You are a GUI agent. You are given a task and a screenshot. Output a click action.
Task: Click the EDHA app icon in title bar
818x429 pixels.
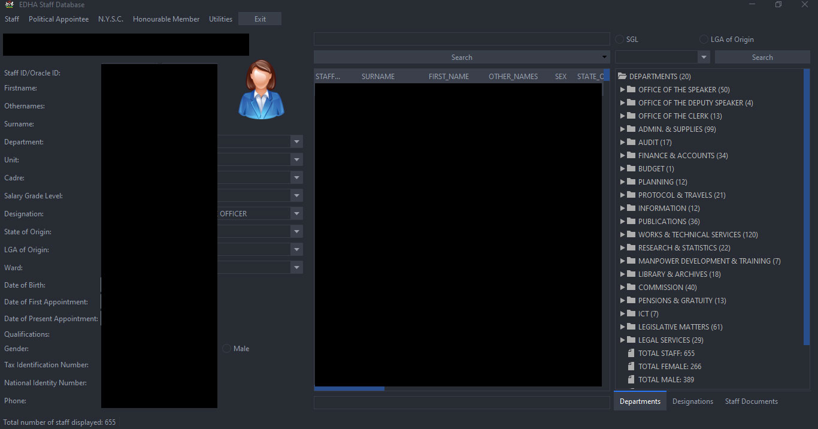coord(9,5)
